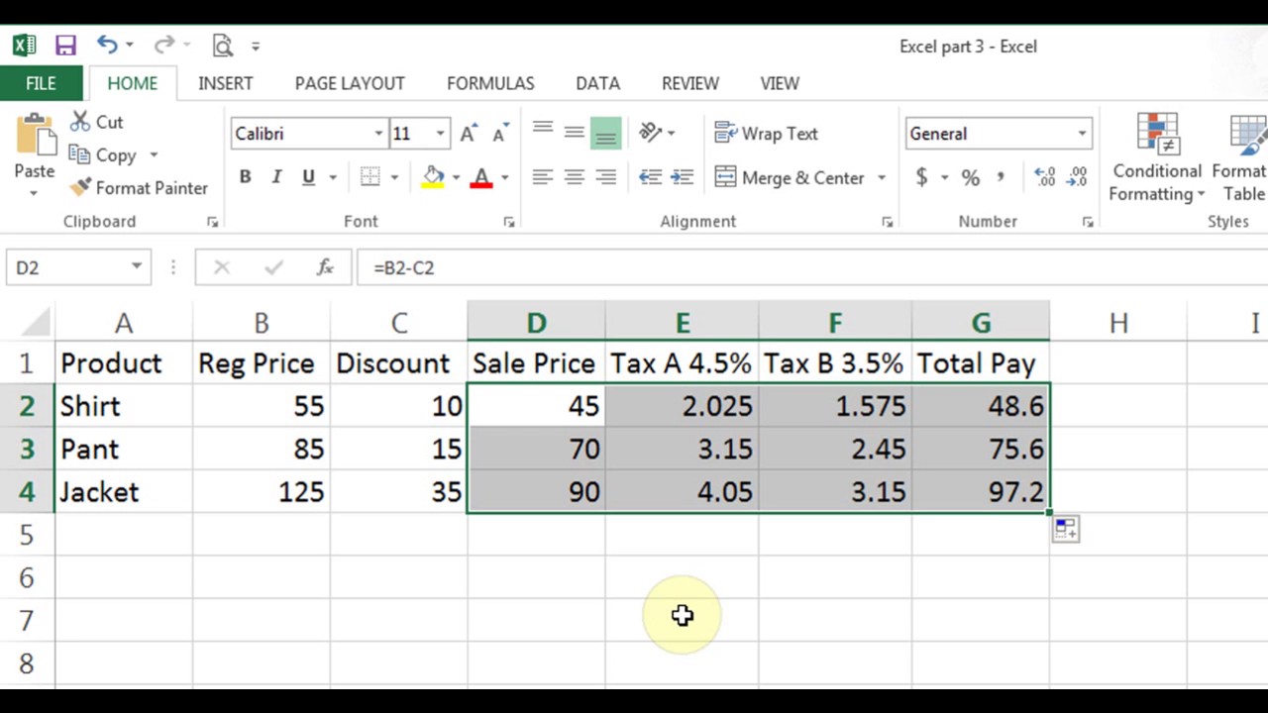Set Middle Align vertical alignment

pos(574,133)
